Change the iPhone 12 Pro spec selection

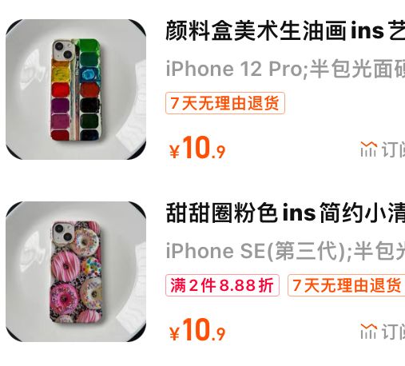click(285, 69)
